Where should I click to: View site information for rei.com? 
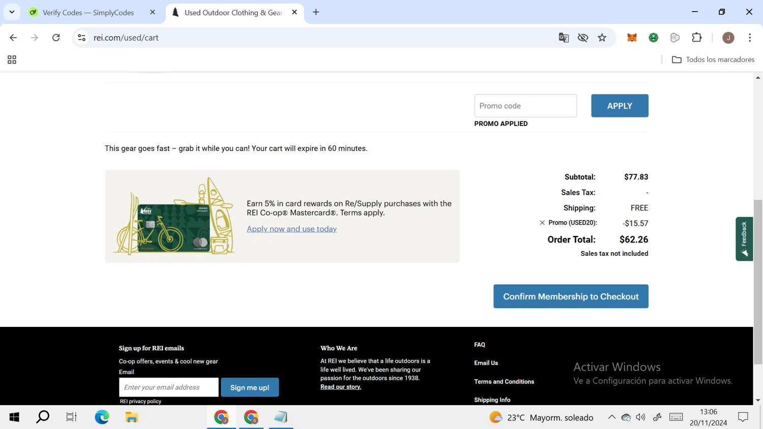point(81,38)
